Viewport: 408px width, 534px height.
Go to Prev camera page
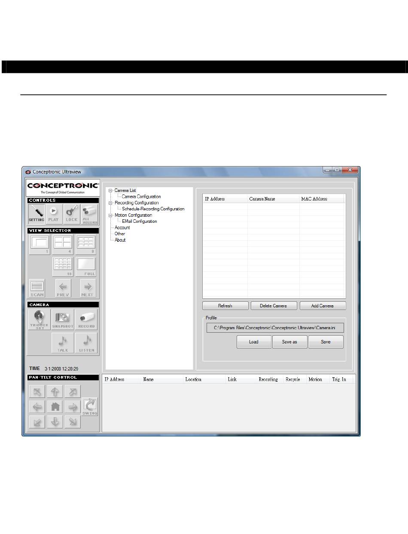tap(63, 288)
